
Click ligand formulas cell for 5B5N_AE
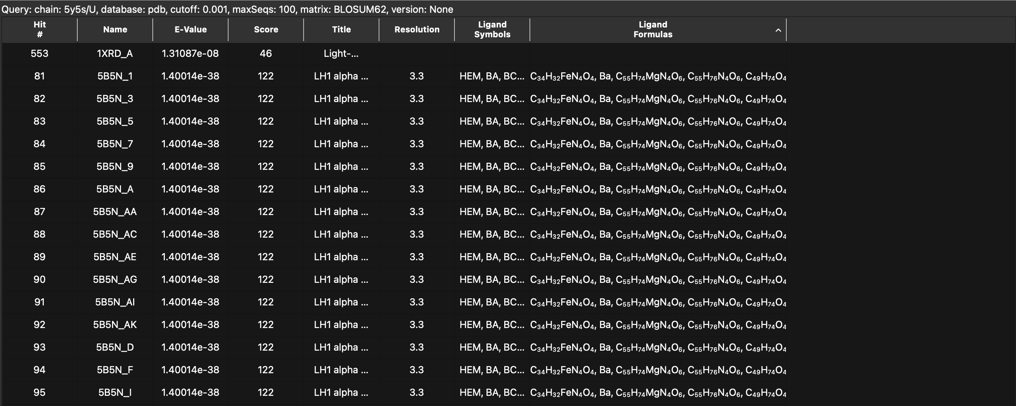coord(657,257)
